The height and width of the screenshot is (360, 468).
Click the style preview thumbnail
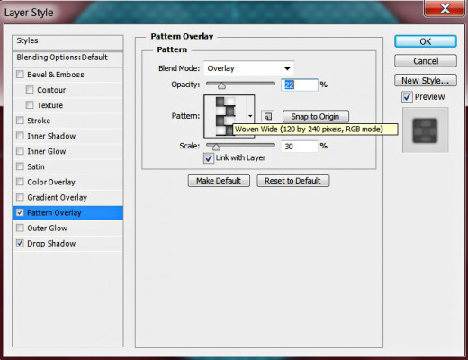(425, 130)
